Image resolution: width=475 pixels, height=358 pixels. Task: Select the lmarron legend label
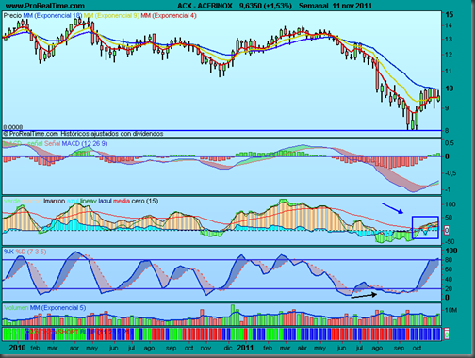54,201
